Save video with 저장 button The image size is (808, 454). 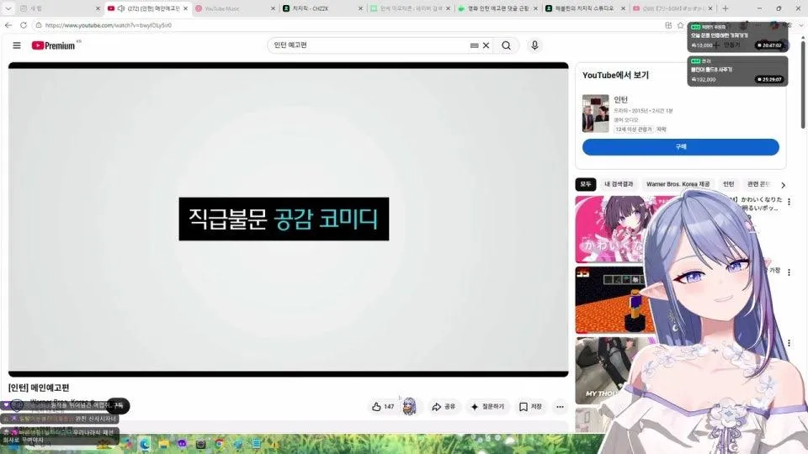click(530, 407)
